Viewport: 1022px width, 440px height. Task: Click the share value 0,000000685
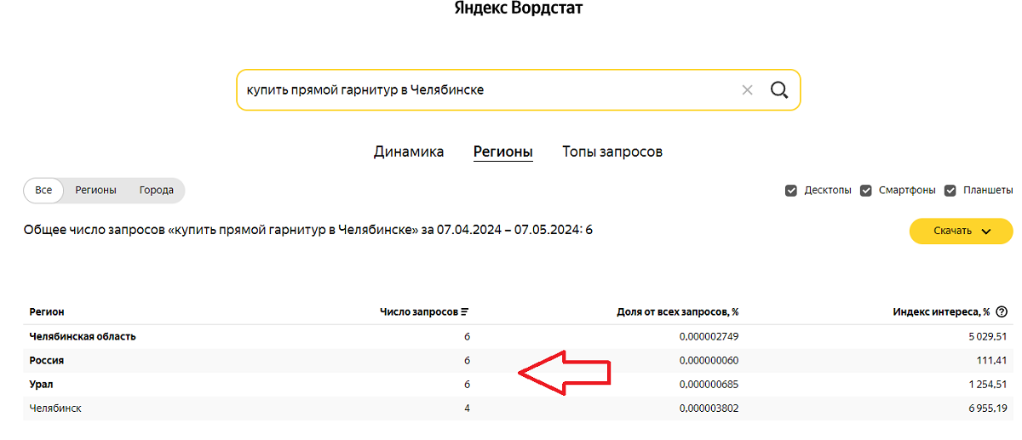pyautogui.click(x=709, y=384)
